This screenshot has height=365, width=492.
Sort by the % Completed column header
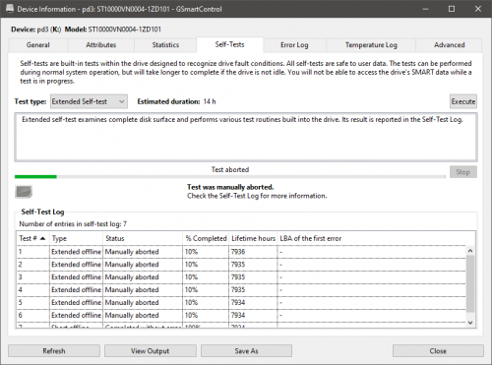pyautogui.click(x=206, y=238)
